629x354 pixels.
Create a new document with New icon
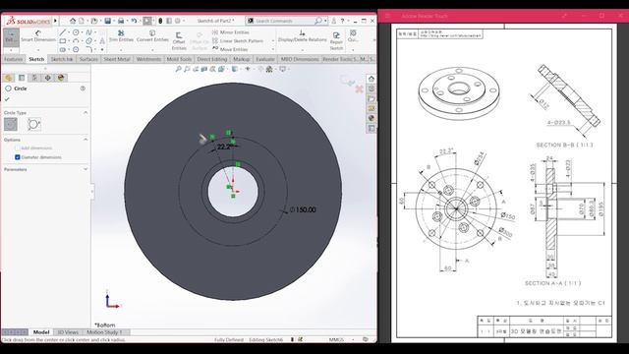[82, 21]
